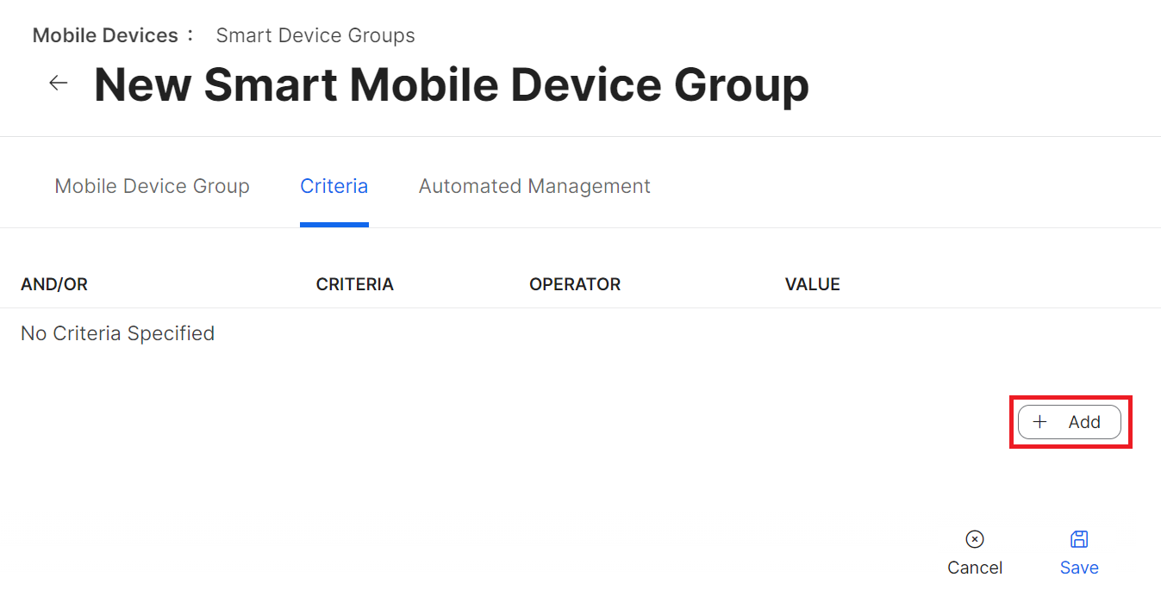Screen dimensions: 1161x596
Task: Open the Mobile Devices breadcrumb
Action: pyautogui.click(x=105, y=35)
